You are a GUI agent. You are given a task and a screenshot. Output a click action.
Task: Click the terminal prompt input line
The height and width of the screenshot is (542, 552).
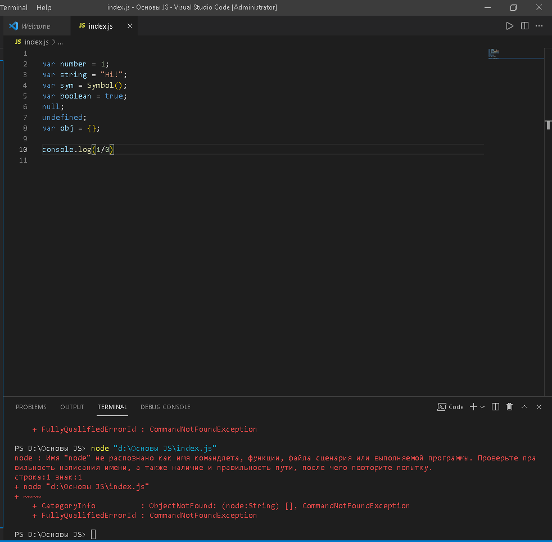94,534
